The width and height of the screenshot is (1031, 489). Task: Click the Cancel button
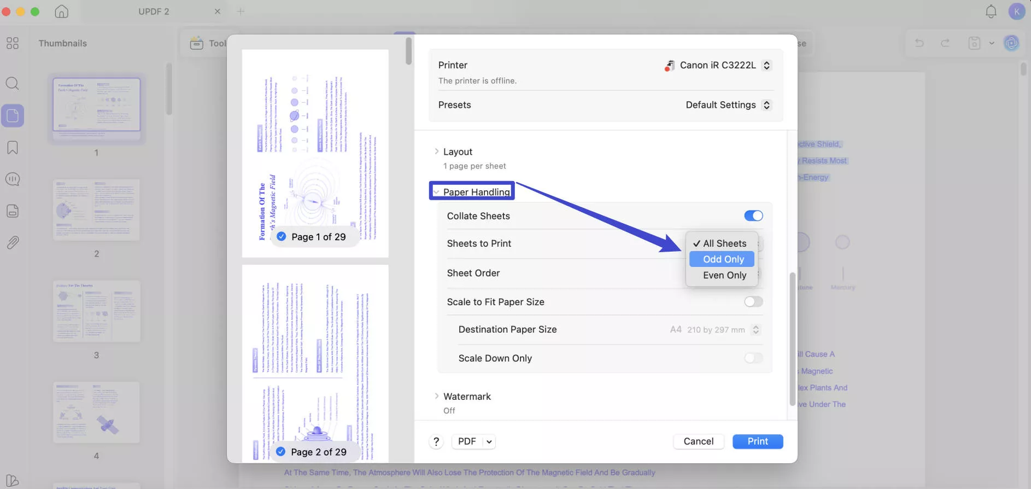point(699,441)
